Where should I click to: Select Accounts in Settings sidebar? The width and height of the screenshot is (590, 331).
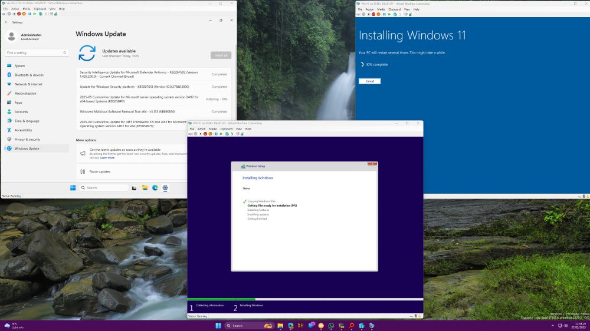(37, 111)
